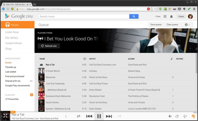Sort by the play count note icon
Image resolution: width=198 pixels, height=121 pixels.
coord(172,59)
